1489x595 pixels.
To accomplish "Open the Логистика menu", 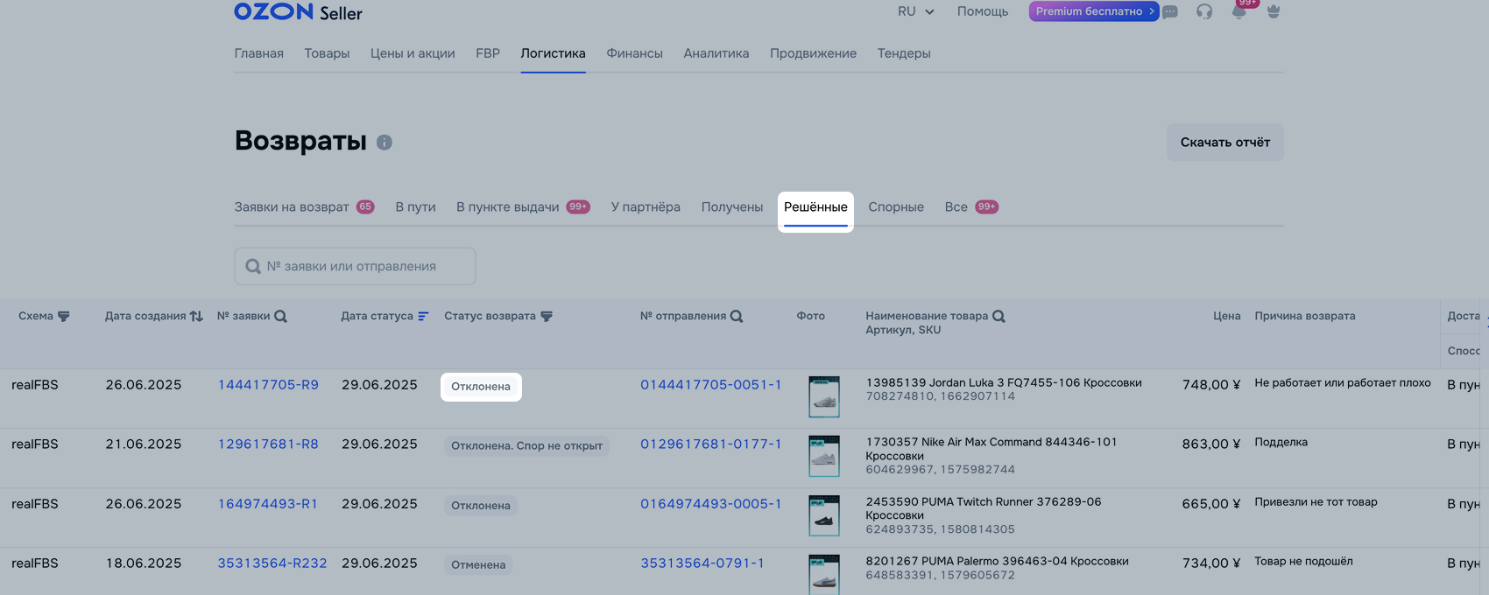I will coord(553,53).
